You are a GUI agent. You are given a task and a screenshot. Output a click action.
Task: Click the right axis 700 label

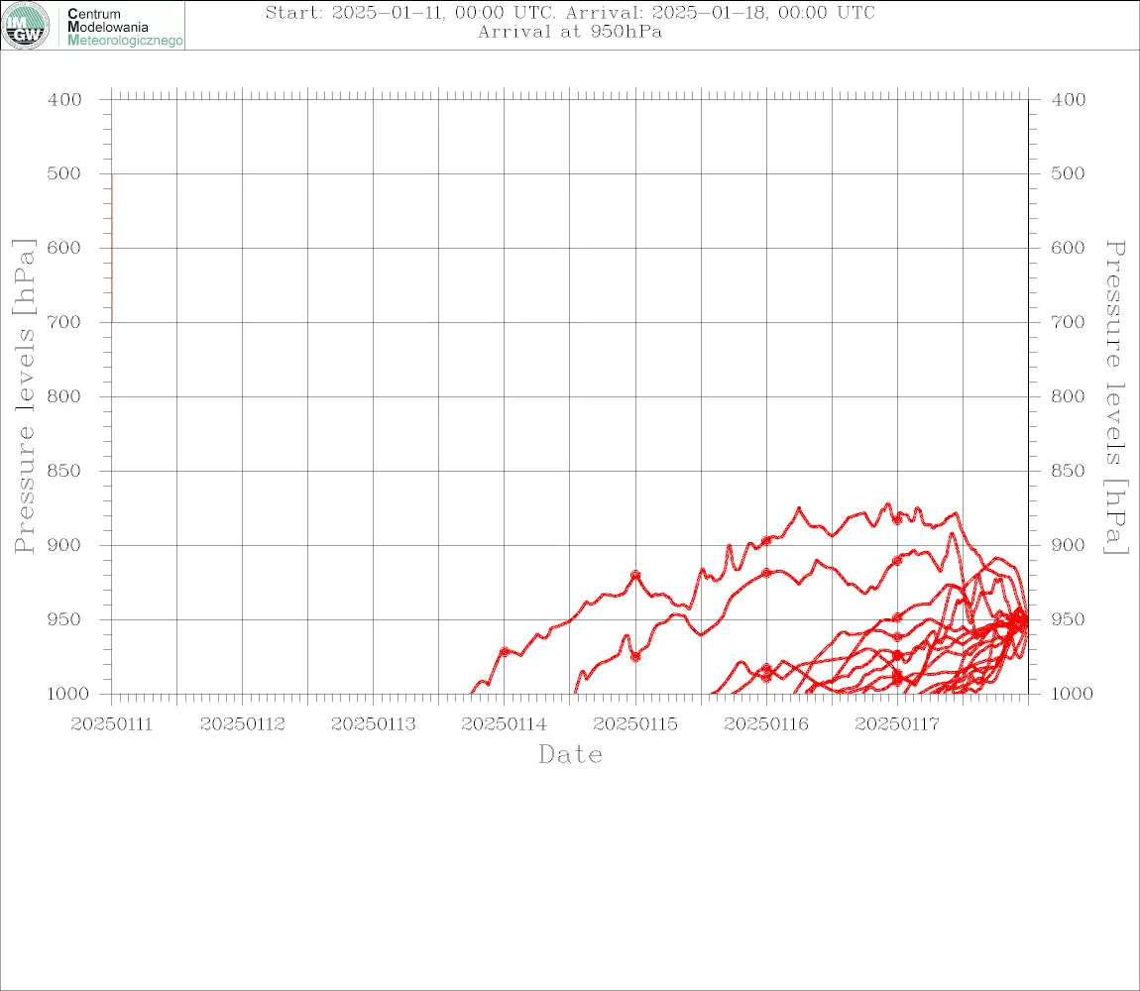point(1068,322)
